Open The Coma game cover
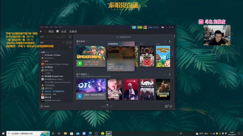The width and height of the screenshot is (243, 136). [x=115, y=89]
